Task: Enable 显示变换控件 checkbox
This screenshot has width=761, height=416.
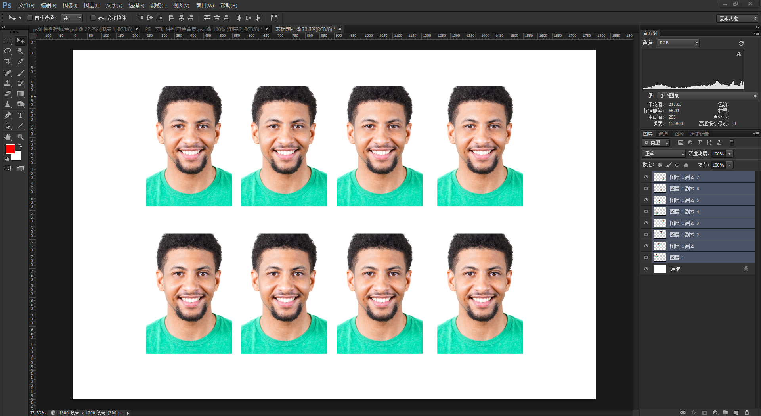Action: (x=93, y=18)
